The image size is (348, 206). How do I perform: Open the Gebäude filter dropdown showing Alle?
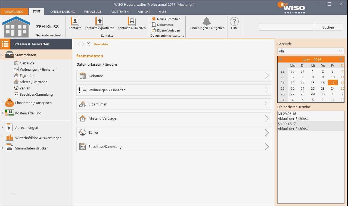(x=310, y=51)
